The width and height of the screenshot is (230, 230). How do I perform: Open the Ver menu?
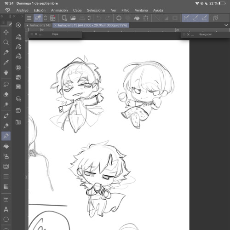[x=114, y=10]
